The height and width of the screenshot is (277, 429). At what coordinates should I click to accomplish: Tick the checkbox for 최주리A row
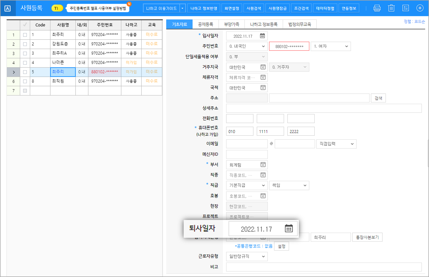tap(25, 53)
